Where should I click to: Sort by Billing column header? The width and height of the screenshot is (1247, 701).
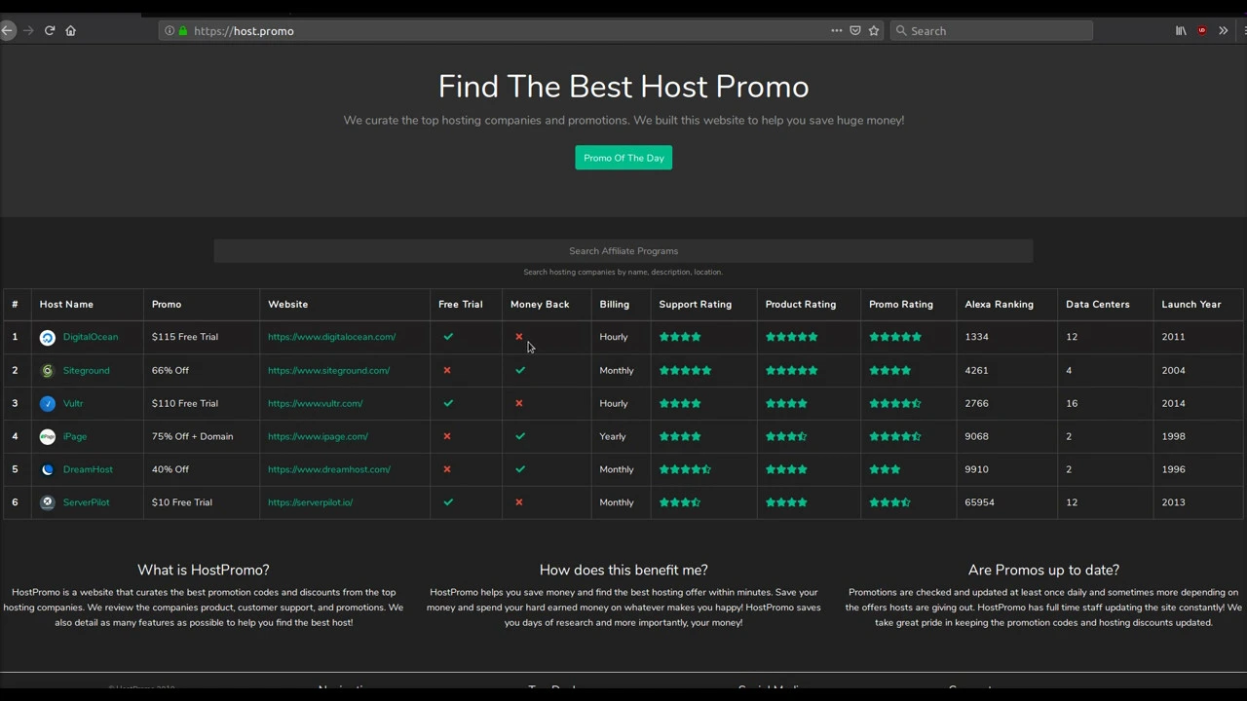[615, 305]
